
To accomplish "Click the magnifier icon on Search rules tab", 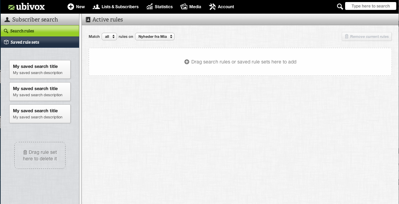I will pos(6,31).
